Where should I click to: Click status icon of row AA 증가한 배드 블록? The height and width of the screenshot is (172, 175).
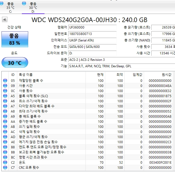5,122
